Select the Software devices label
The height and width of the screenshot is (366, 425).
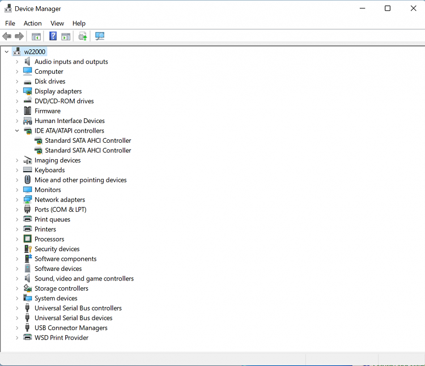point(58,269)
